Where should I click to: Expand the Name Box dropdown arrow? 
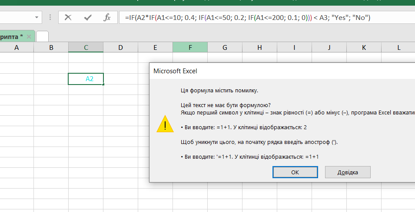click(x=37, y=17)
